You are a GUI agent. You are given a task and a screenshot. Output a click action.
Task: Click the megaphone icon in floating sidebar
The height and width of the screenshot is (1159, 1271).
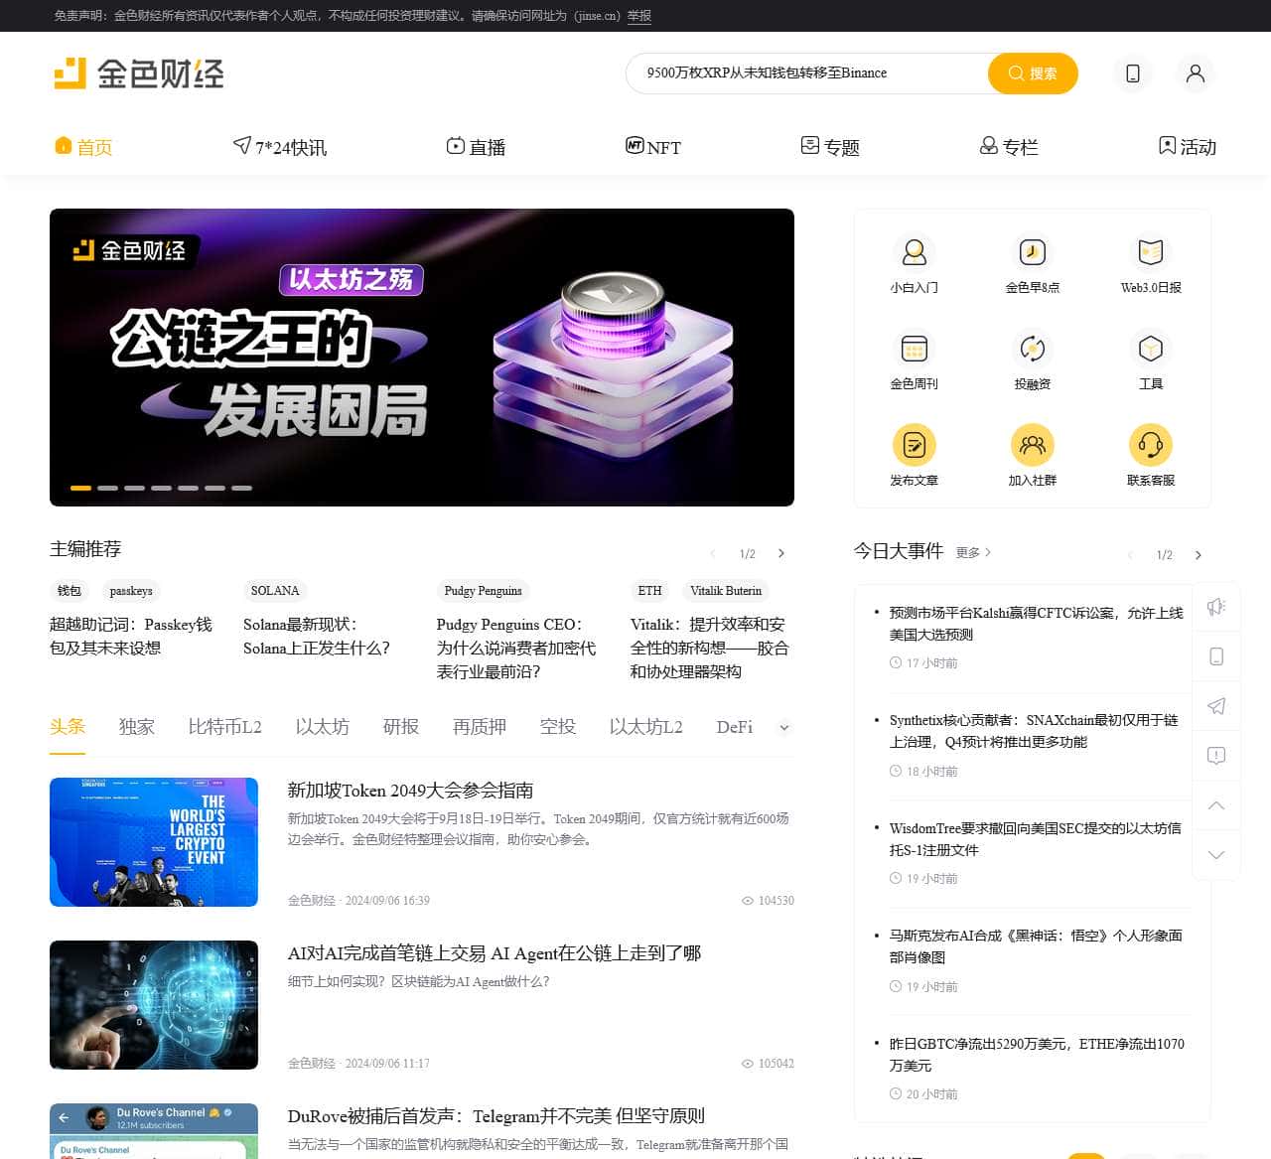click(x=1216, y=607)
